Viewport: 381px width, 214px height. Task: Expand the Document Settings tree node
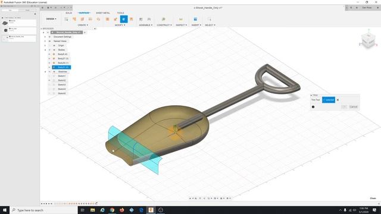(x=45, y=37)
